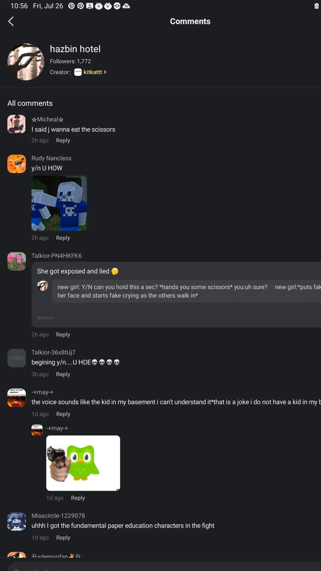This screenshot has width=321, height=571.
Task: Go back using the arrow icon
Action: [x=11, y=21]
